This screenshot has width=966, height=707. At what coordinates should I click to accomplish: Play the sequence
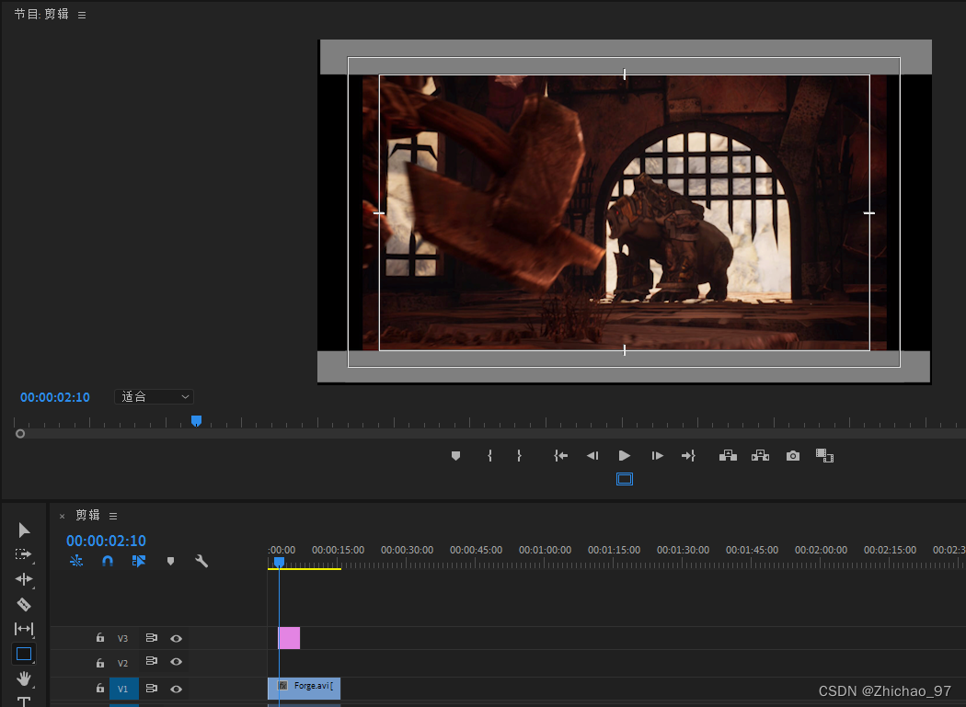[x=624, y=456]
